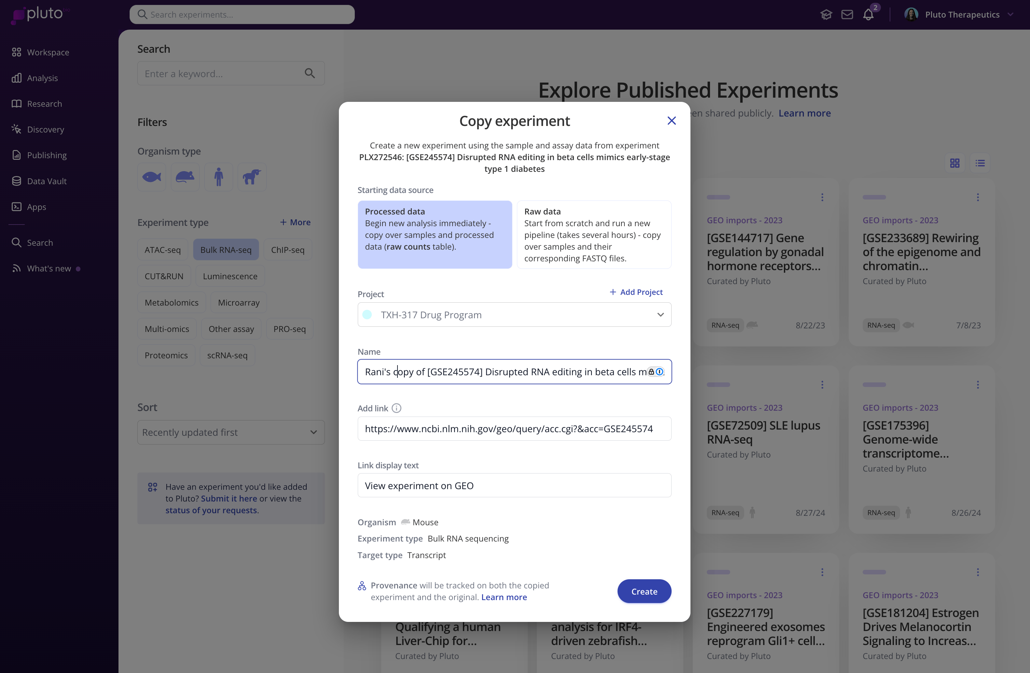Click the Add link info icon
Screen dimensions: 1030x673
397,408
